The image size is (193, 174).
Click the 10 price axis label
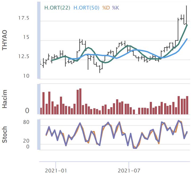[x=26, y=76]
